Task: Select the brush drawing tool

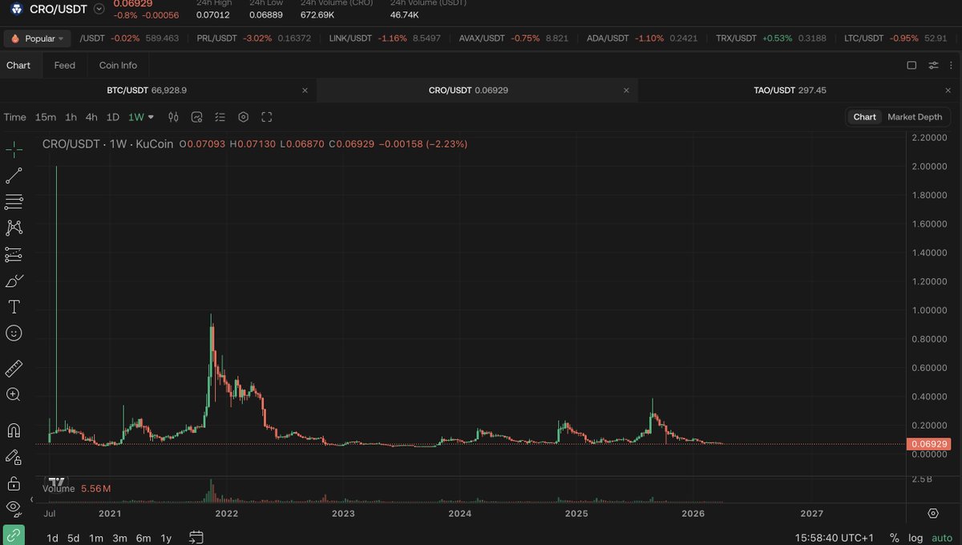Action: pos(14,281)
